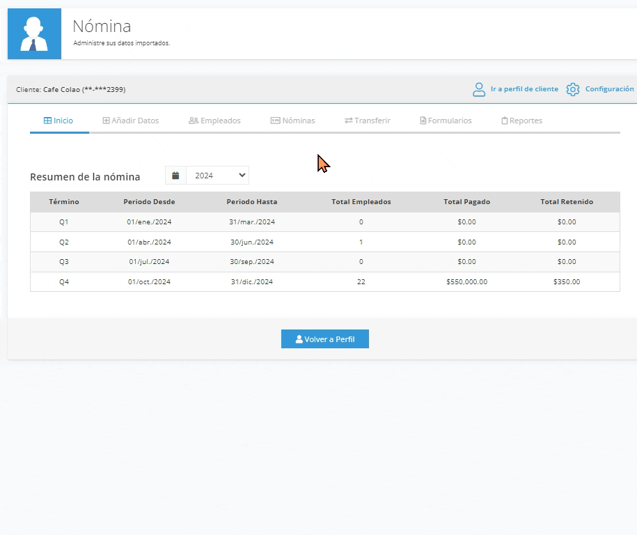Click the 31/mar./2024 end date

click(x=252, y=222)
